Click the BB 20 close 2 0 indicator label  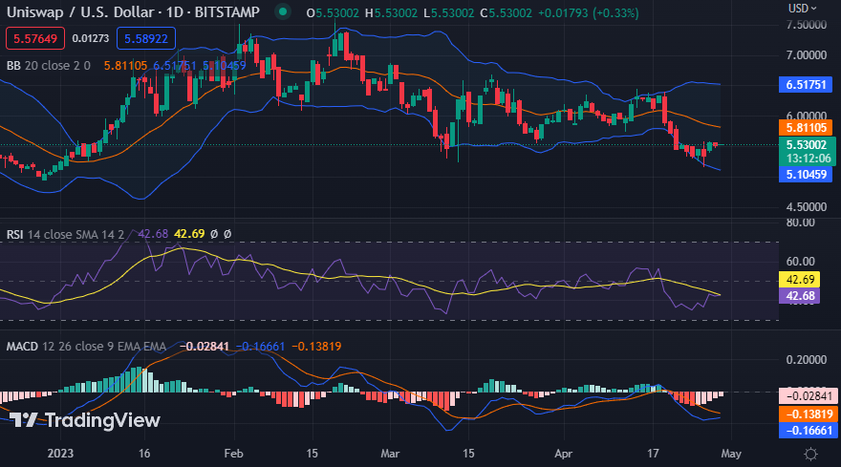point(49,65)
